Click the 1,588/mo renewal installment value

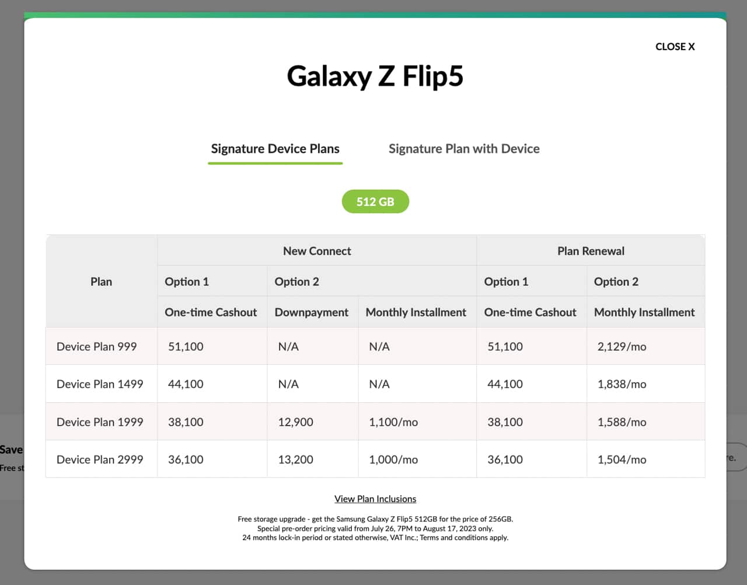622,422
